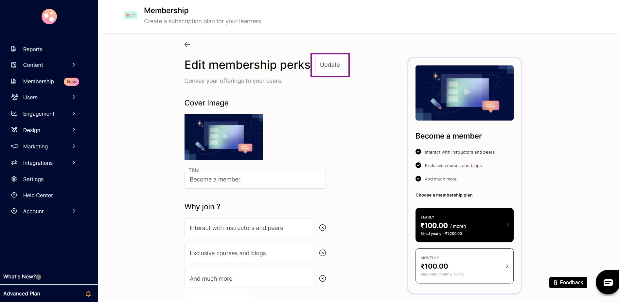Select the Membership sidebar item
Image resolution: width=619 pixels, height=302 pixels.
tap(39, 81)
